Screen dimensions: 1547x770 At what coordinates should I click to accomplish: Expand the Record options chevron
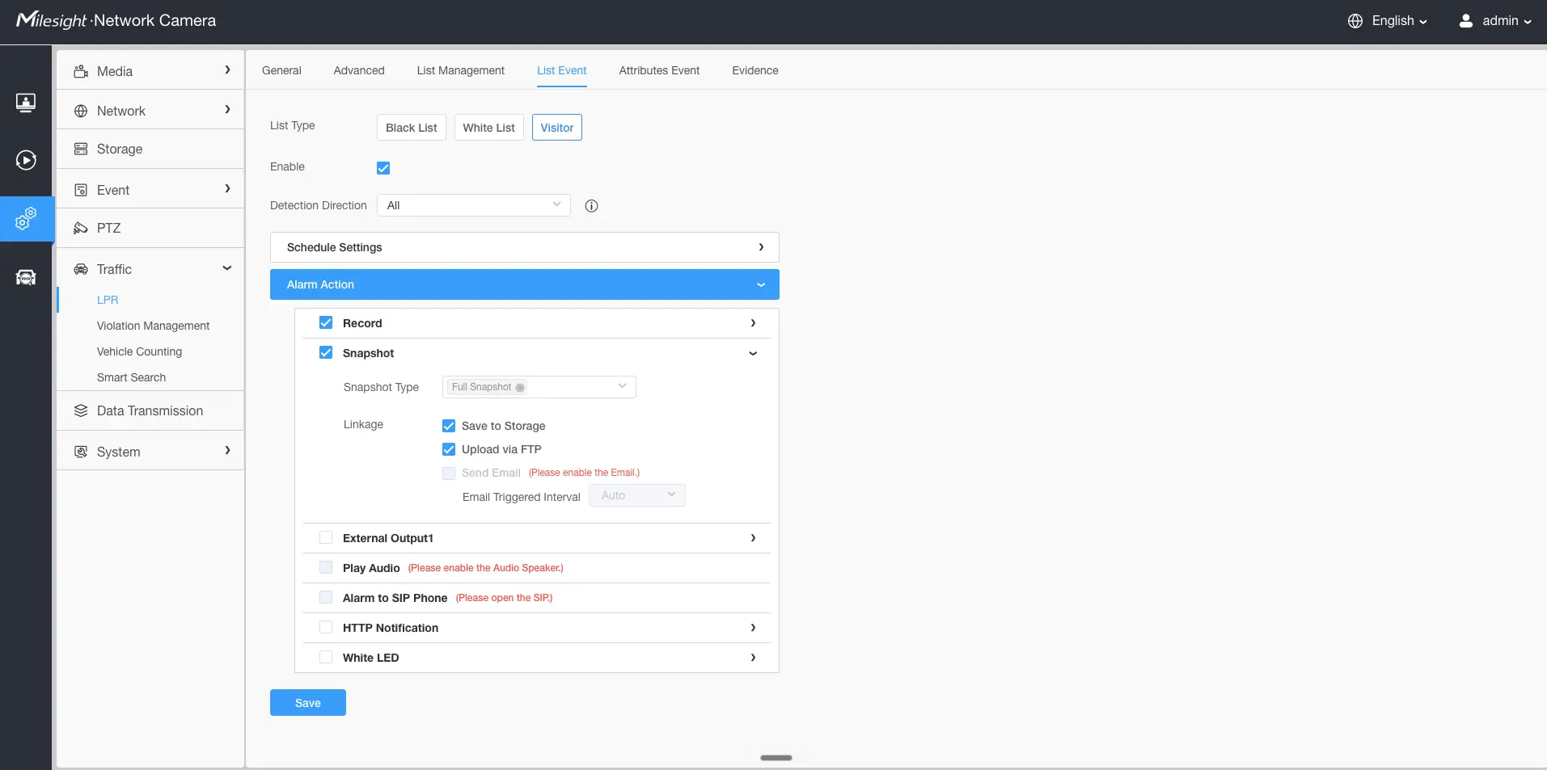pyautogui.click(x=753, y=323)
